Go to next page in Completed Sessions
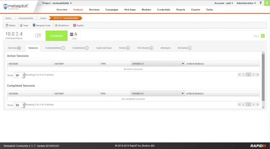 click(x=253, y=105)
